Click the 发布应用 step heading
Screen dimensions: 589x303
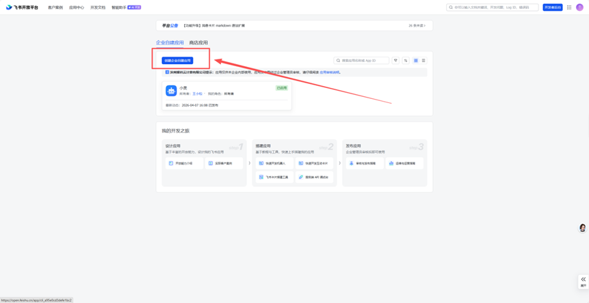click(x=354, y=145)
